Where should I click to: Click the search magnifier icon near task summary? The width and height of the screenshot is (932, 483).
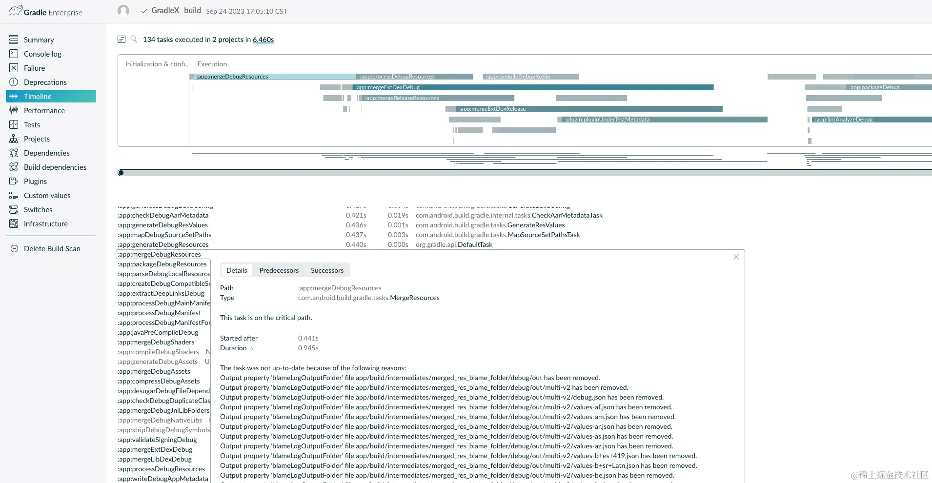(133, 39)
